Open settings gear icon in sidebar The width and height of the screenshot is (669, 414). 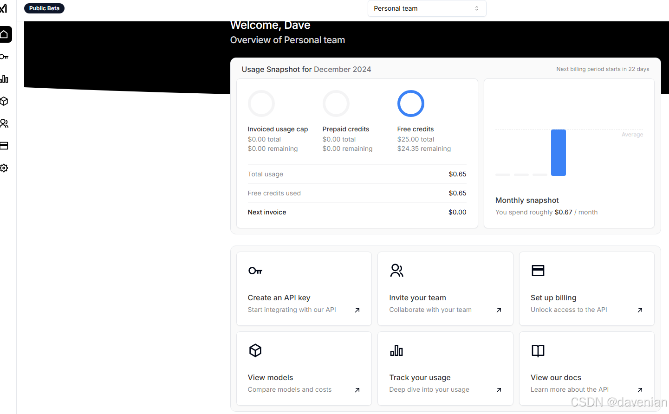point(4,168)
